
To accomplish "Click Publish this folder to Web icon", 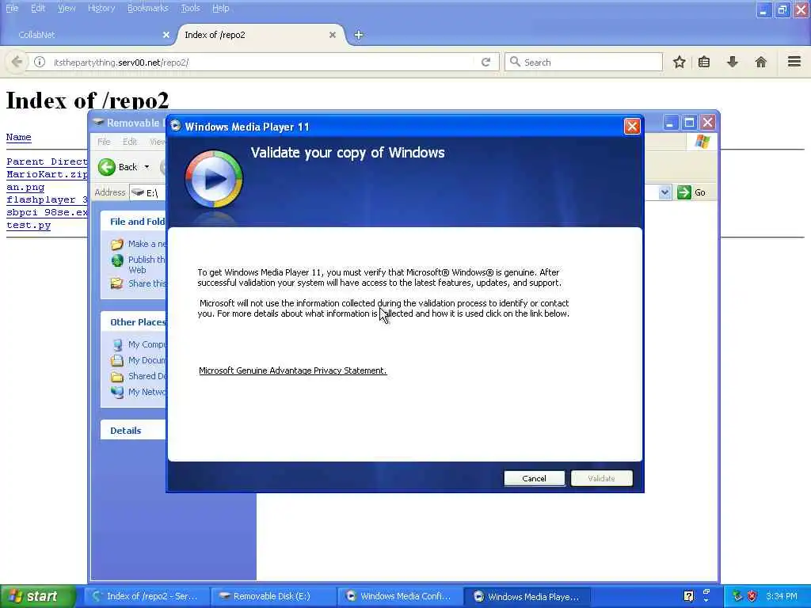I will pos(117,260).
